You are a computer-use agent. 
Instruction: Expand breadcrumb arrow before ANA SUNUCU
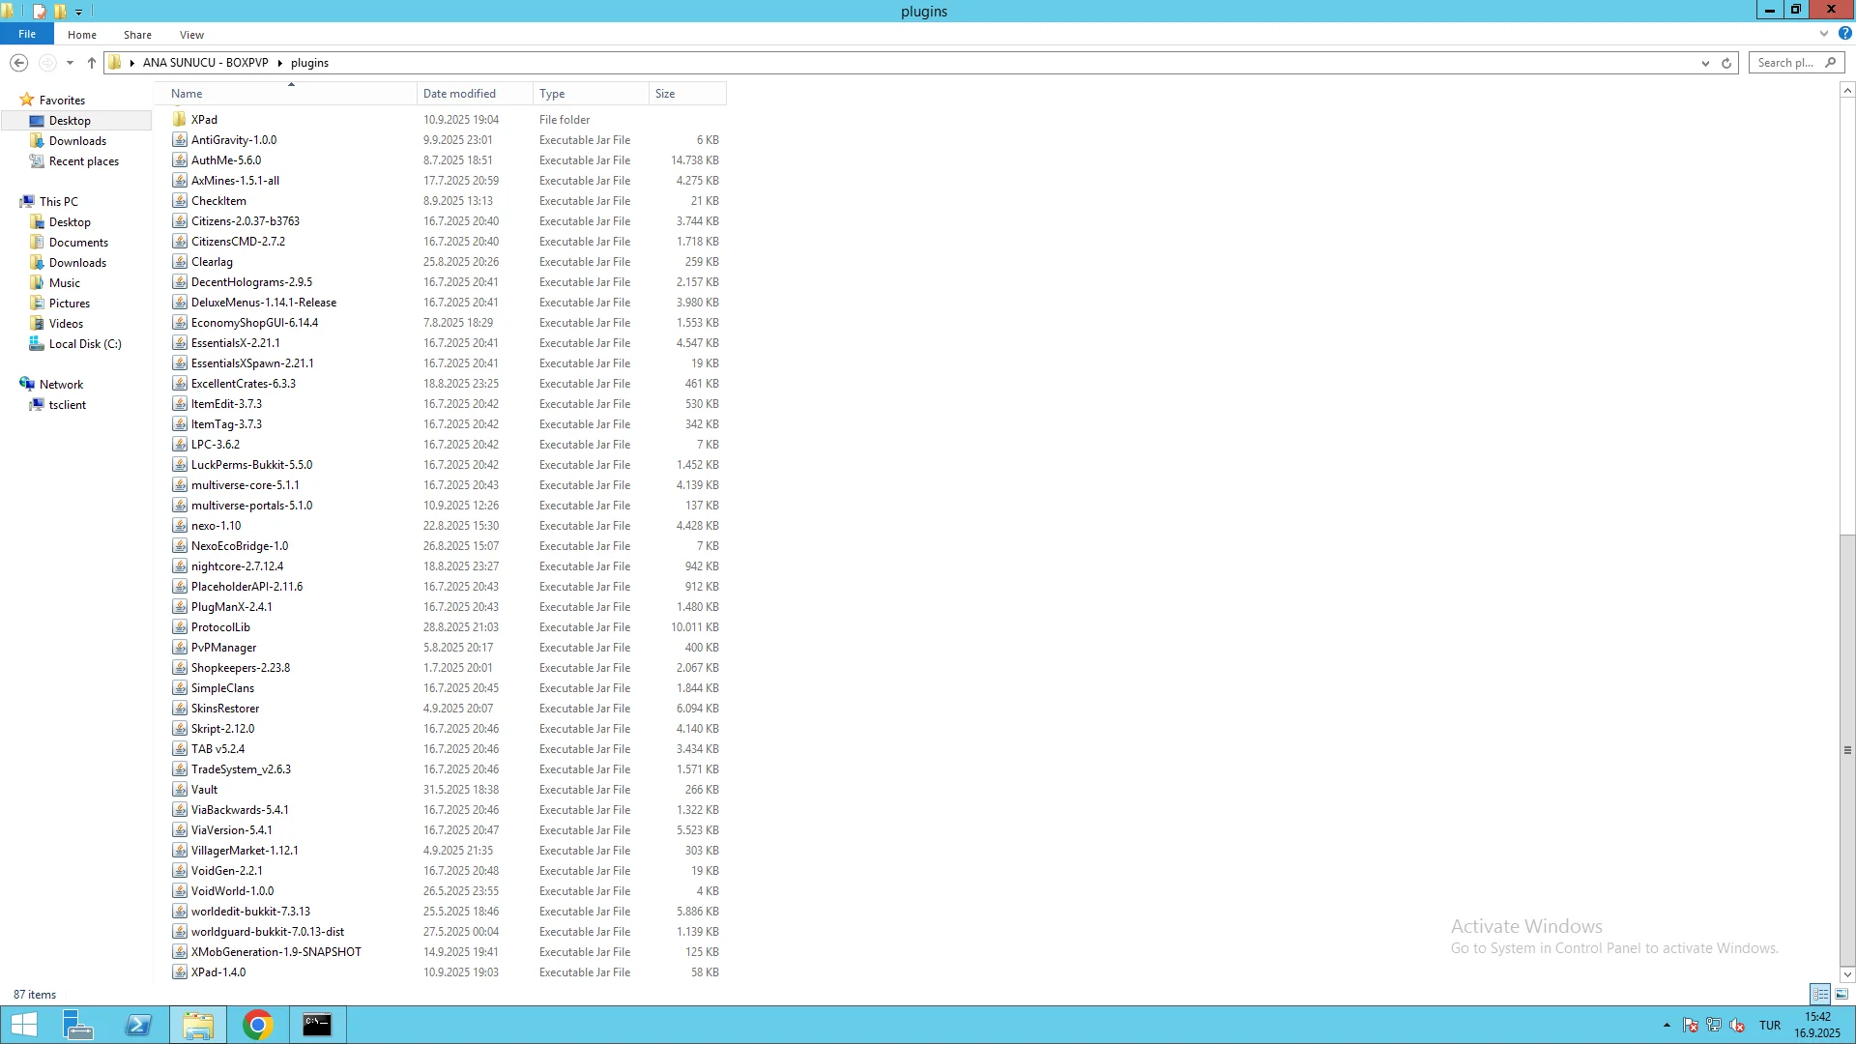132,63
